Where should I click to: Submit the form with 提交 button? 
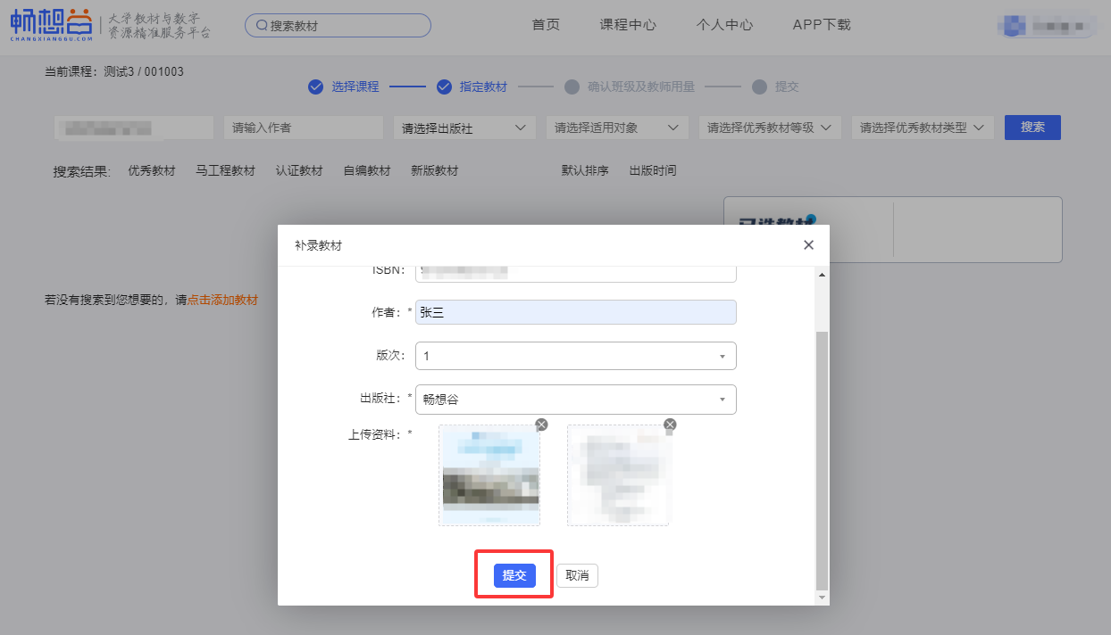click(514, 575)
